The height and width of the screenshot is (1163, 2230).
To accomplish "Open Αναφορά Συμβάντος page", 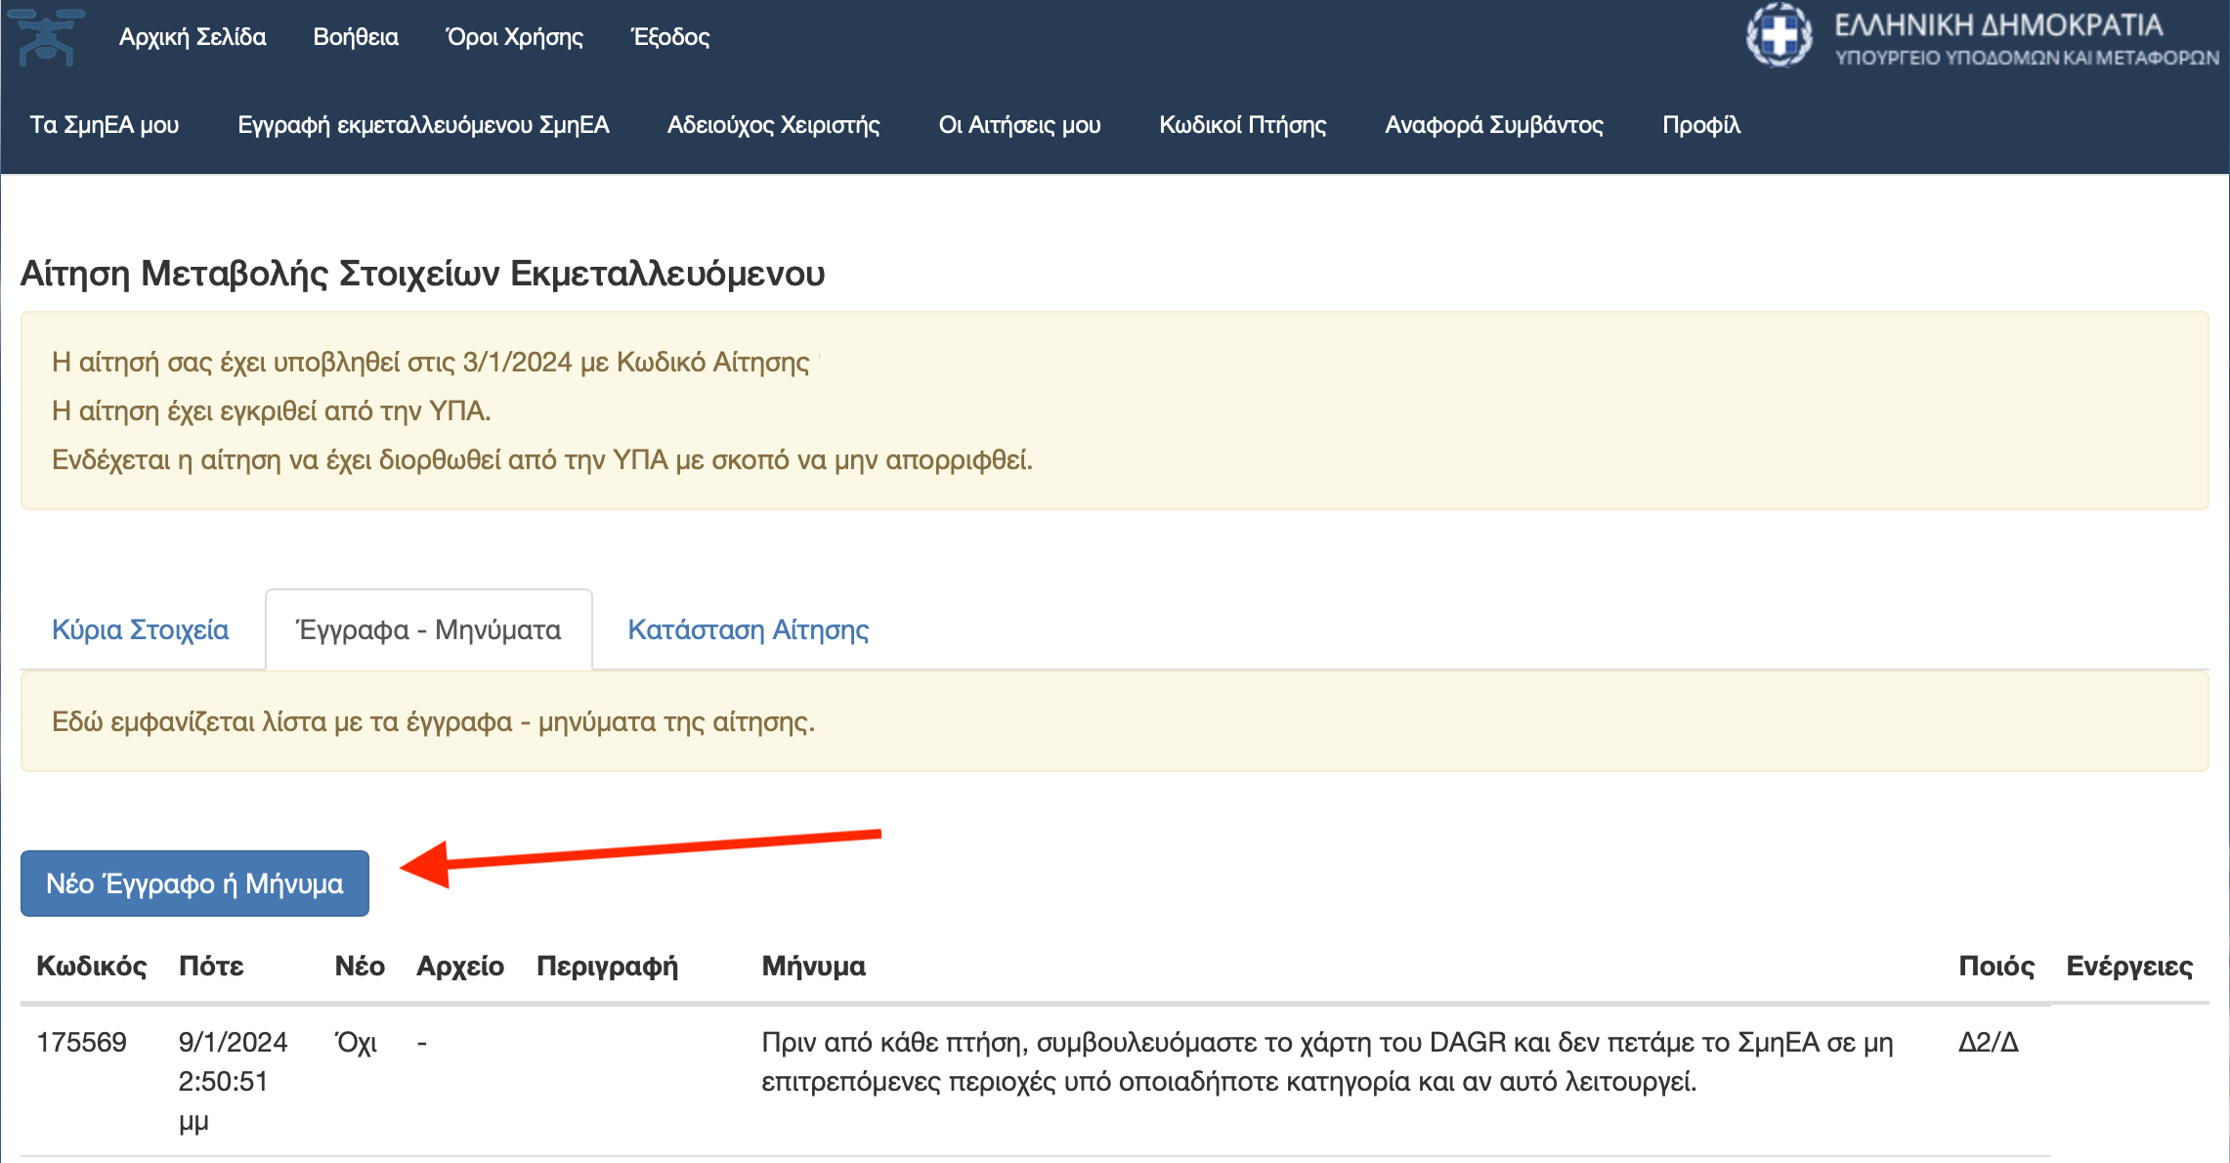I will (1494, 125).
